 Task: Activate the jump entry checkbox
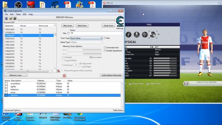6,92
